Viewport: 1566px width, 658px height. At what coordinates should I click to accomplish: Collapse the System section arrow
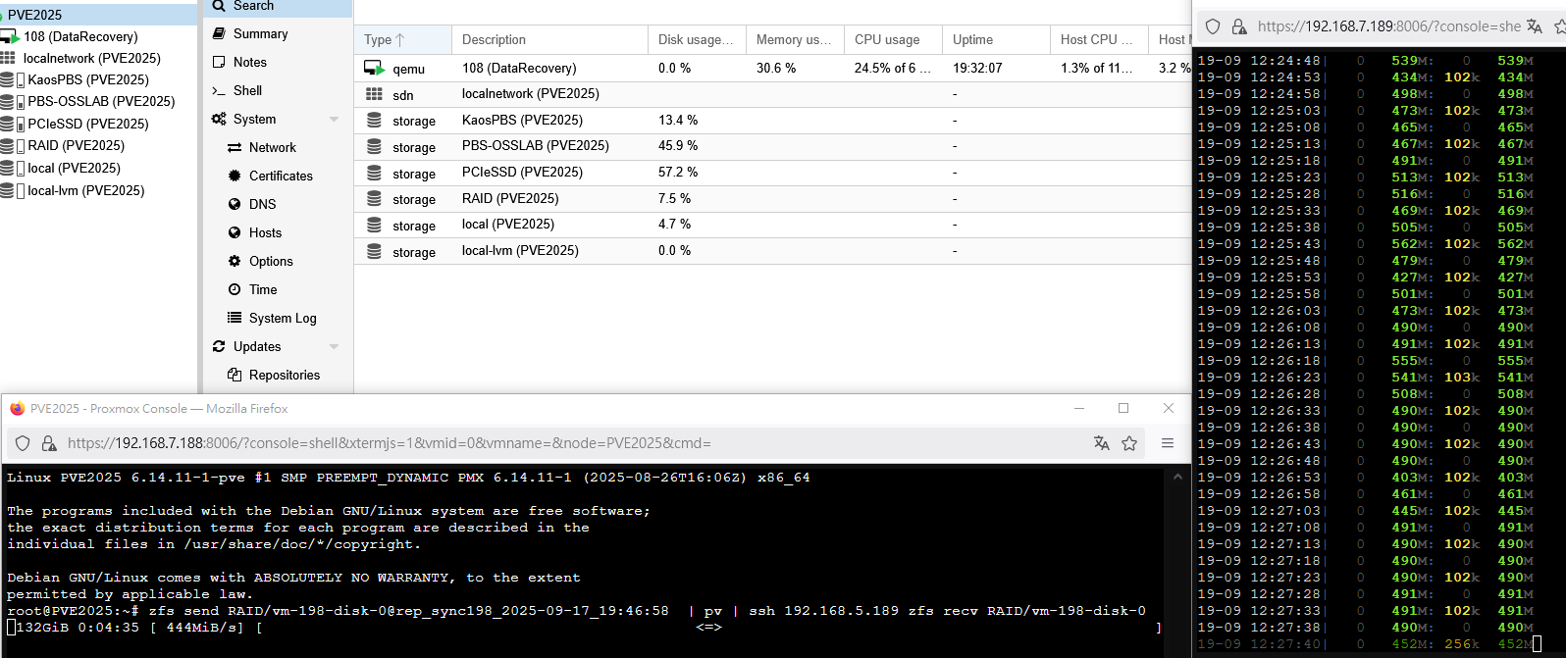pyautogui.click(x=334, y=120)
